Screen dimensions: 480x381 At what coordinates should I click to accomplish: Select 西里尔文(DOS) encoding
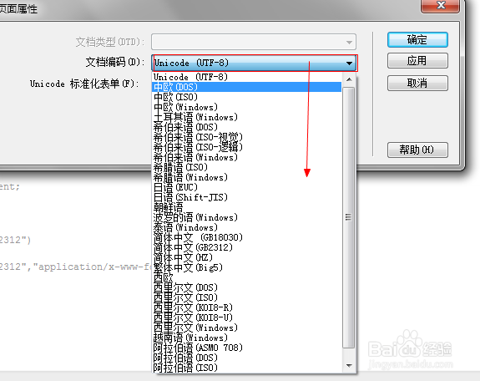247,287
